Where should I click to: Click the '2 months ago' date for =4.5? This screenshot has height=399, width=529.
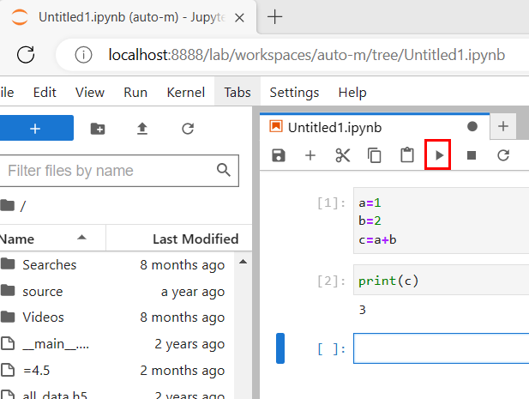pos(182,371)
